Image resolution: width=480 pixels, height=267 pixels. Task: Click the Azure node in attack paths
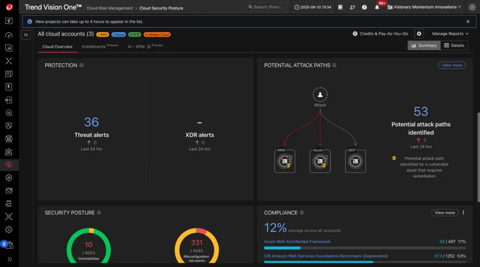coord(320,162)
